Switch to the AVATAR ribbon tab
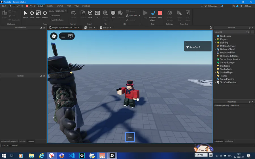The width and height of the screenshot is (255, 159). coord(60,6)
